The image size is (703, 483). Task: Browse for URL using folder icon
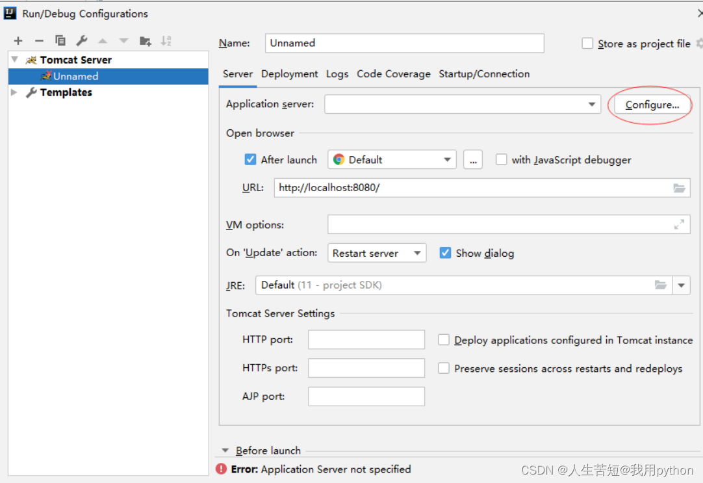679,188
